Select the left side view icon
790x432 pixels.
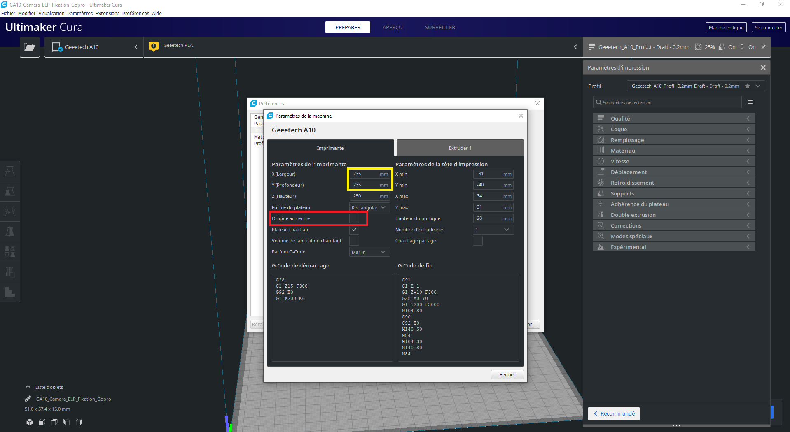pos(67,422)
